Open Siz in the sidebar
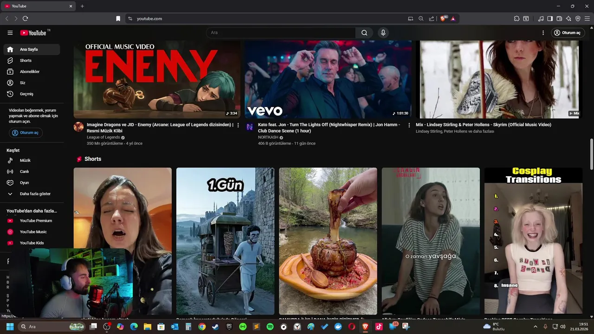This screenshot has width=594, height=334. point(32,83)
